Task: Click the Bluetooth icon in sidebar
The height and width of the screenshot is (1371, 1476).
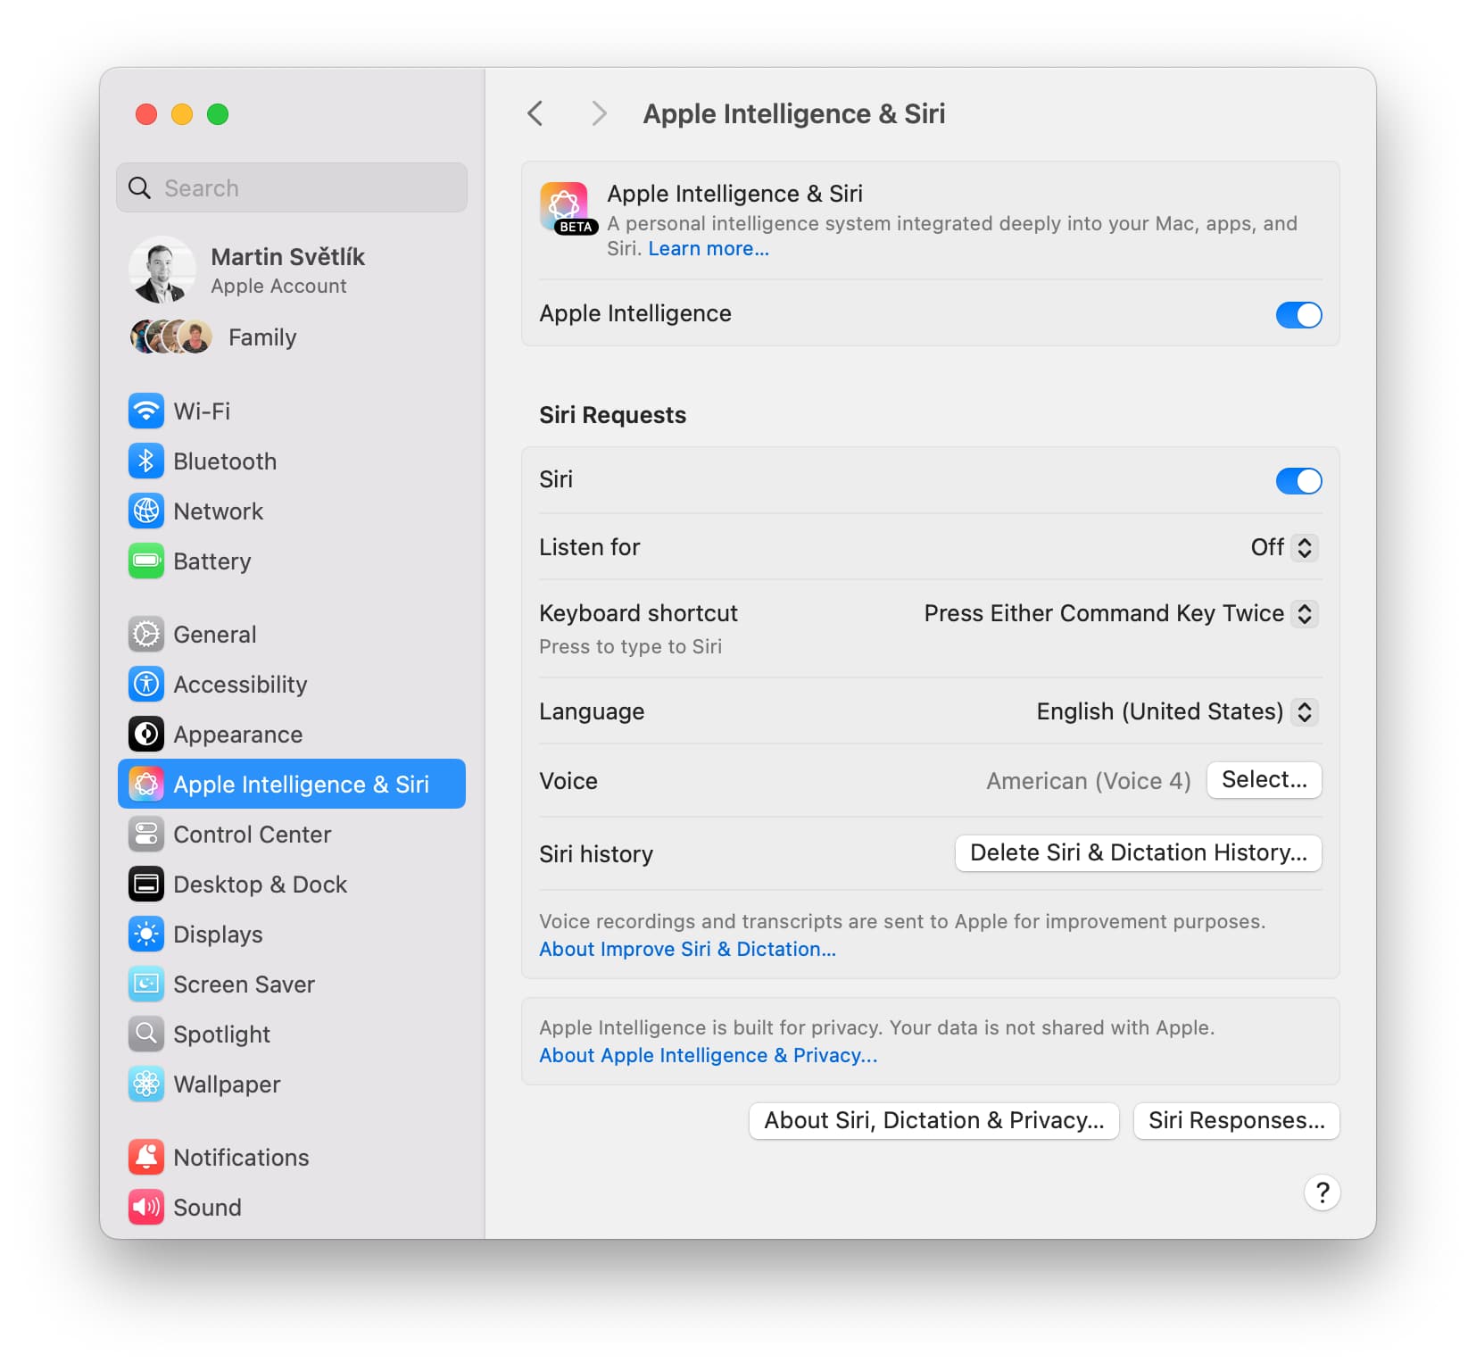Action: pyautogui.click(x=146, y=461)
